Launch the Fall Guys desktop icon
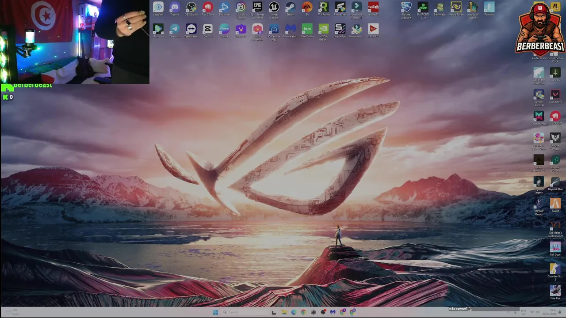The width and height of the screenshot is (566, 318). [x=555, y=249]
